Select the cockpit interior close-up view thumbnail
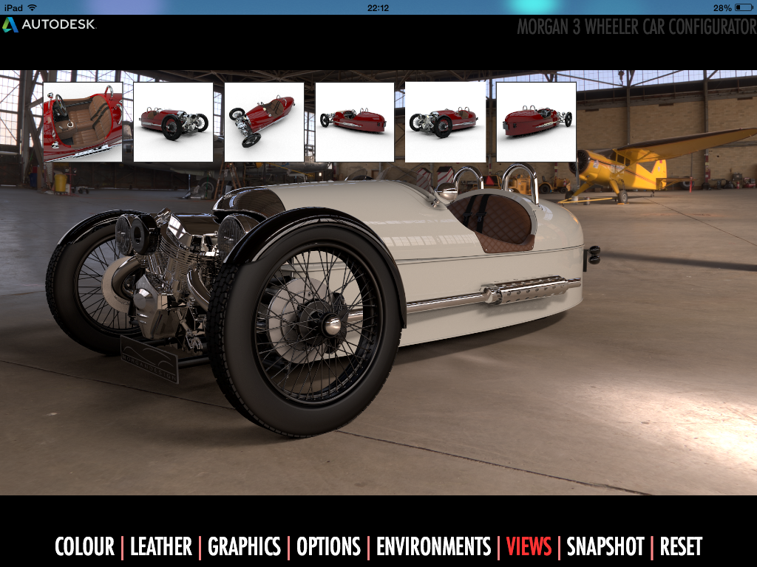The width and height of the screenshot is (757, 567). (83, 122)
